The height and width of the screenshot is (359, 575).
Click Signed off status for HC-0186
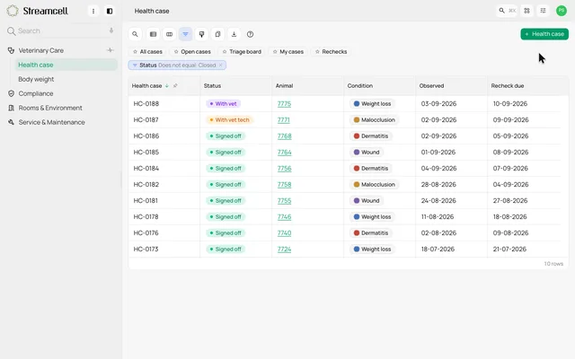click(x=226, y=136)
